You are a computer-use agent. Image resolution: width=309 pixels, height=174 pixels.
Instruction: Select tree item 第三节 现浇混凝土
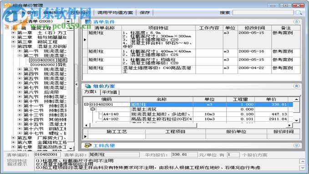(45, 70)
